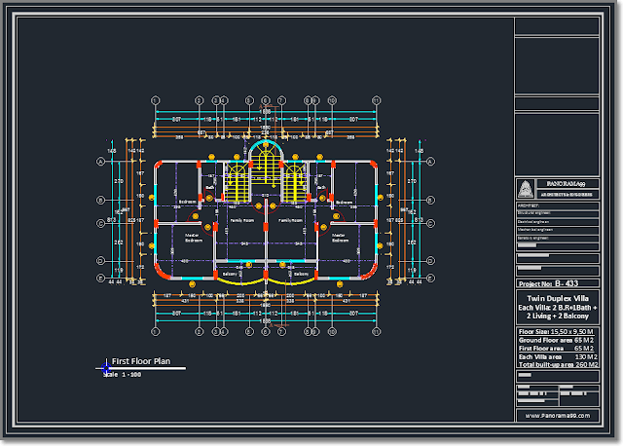Click the 'ARCHITECTS & ENGINEERS' subtitle
Viewport: 623px width, 446px height.
tap(567, 195)
